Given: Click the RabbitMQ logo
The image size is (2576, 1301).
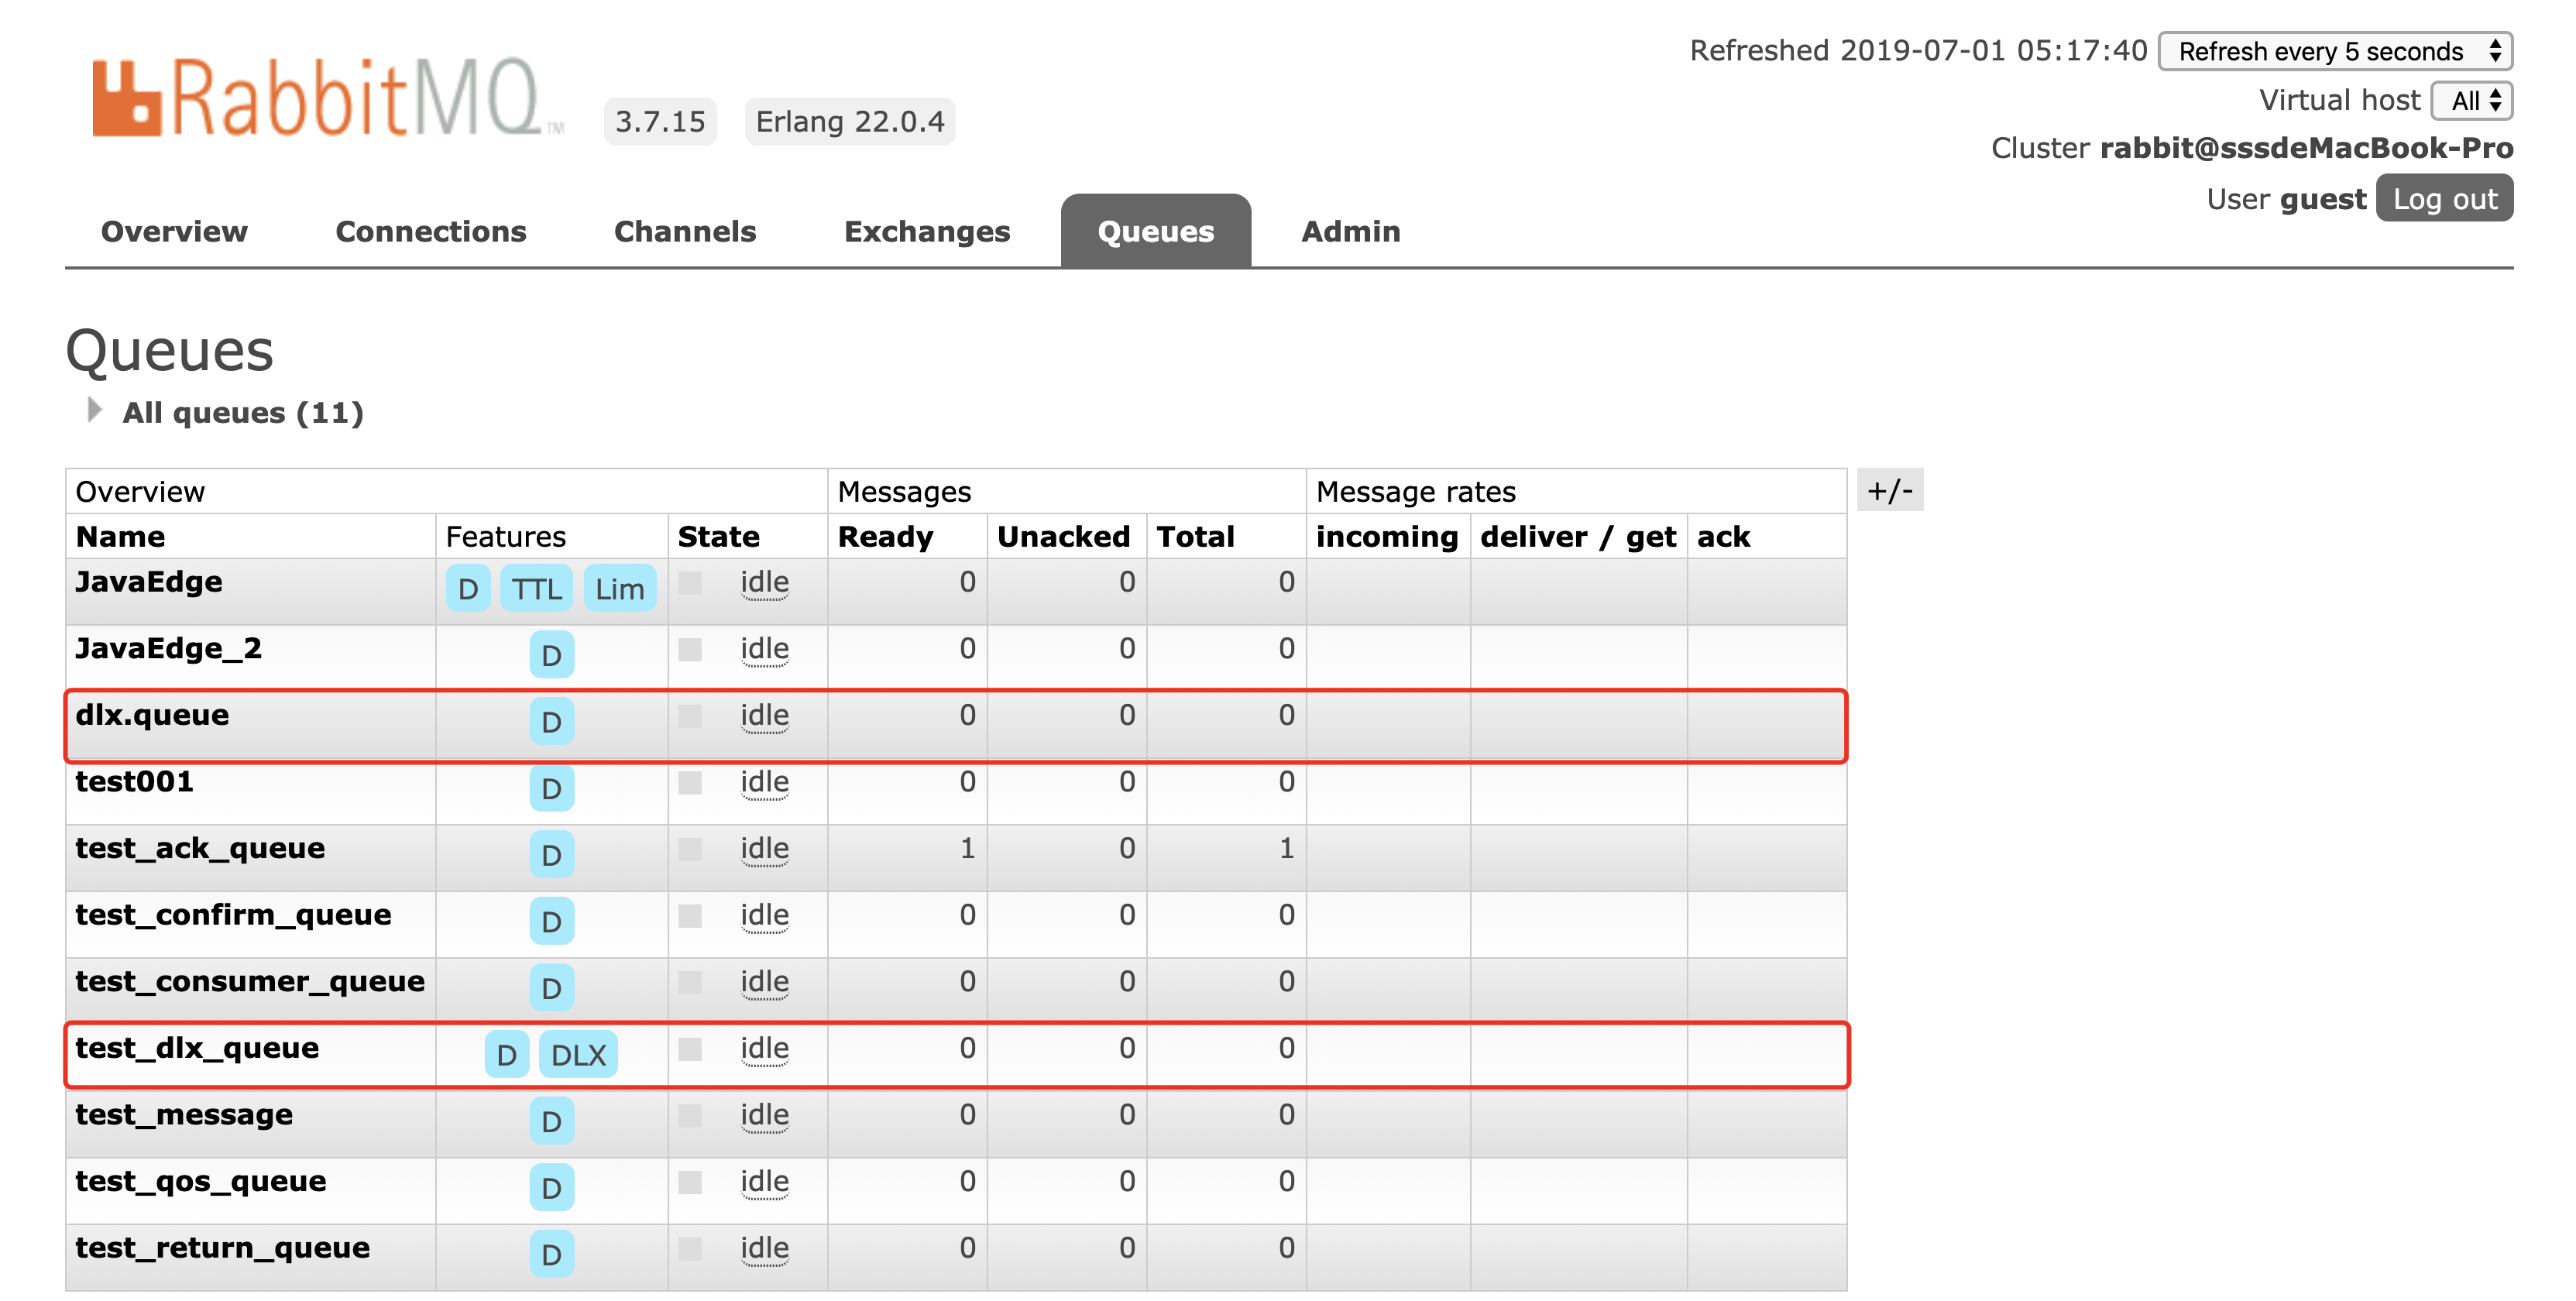Looking at the screenshot, I should click(328, 97).
